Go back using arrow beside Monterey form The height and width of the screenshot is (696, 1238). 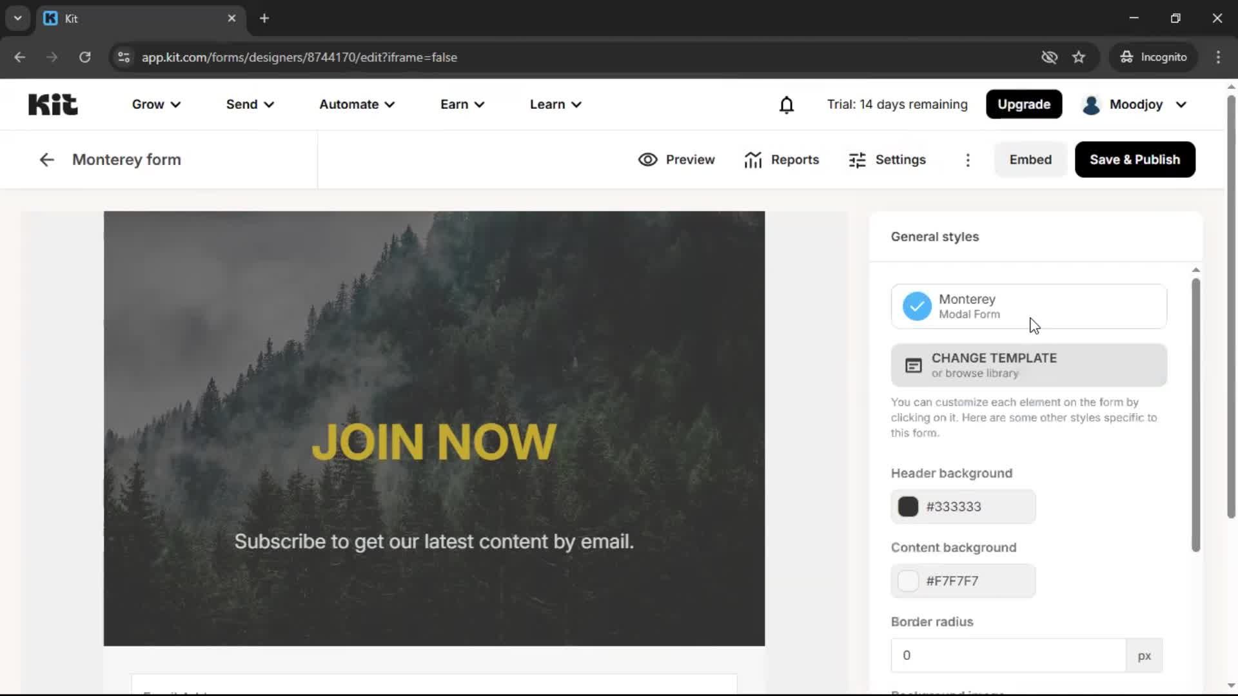(46, 159)
